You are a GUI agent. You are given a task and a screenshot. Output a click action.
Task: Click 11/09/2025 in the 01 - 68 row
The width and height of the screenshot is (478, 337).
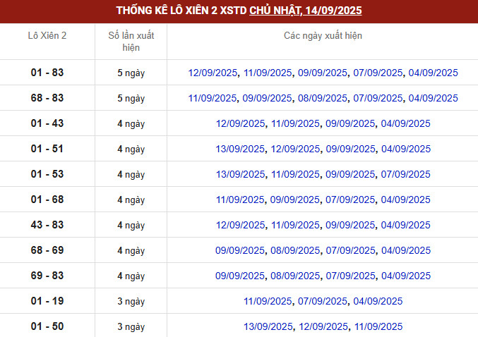click(240, 200)
